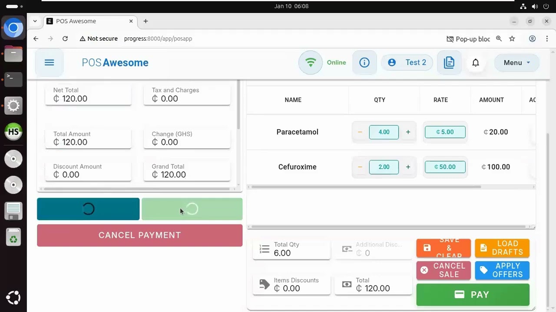Click the items table horizontal scrollbar
The image size is (556, 312).
click(x=366, y=187)
